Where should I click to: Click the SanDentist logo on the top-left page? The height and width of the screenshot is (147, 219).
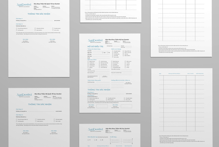(x=24, y=5)
